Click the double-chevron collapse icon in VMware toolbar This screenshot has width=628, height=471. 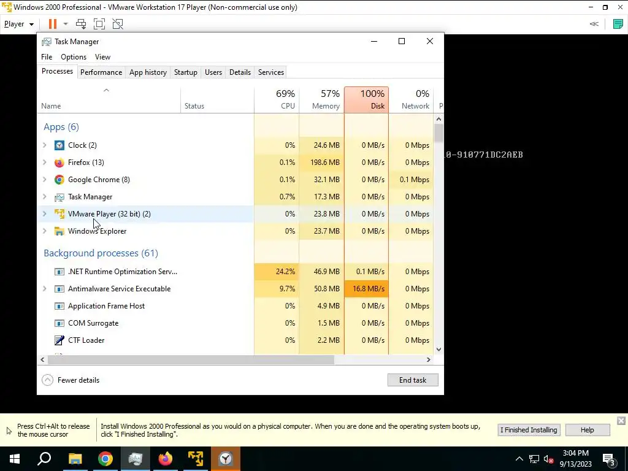click(594, 24)
